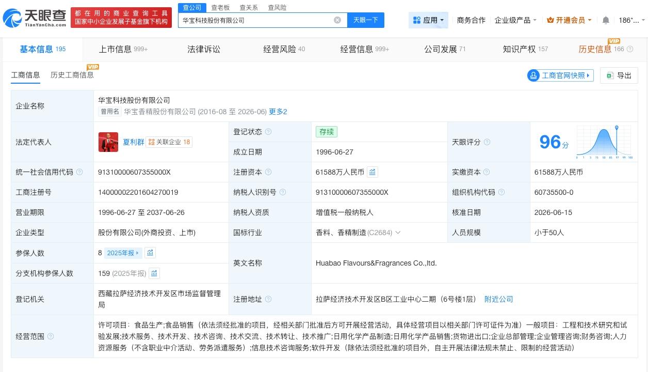
Task: Switch to 查风险 search tab
Action: 277,7
